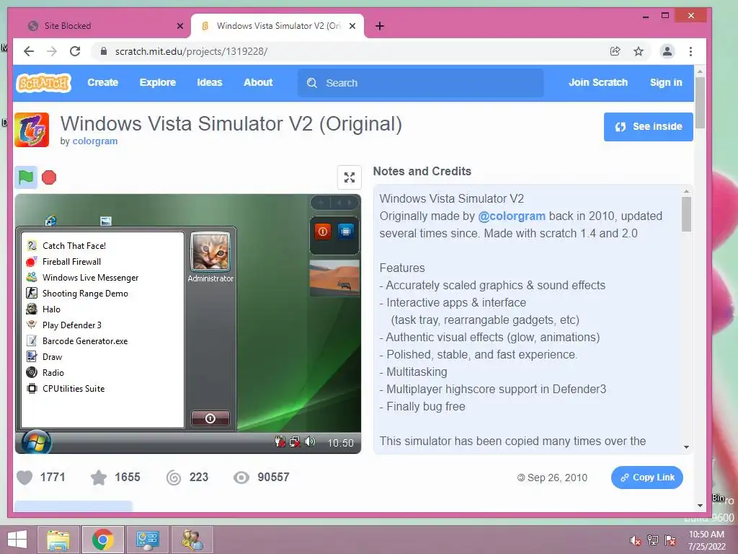
Task: Click the green flag to start project
Action: (26, 177)
